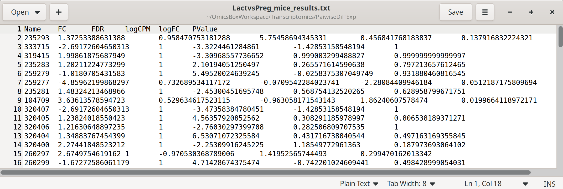Open the hamburger menu

click(485, 12)
